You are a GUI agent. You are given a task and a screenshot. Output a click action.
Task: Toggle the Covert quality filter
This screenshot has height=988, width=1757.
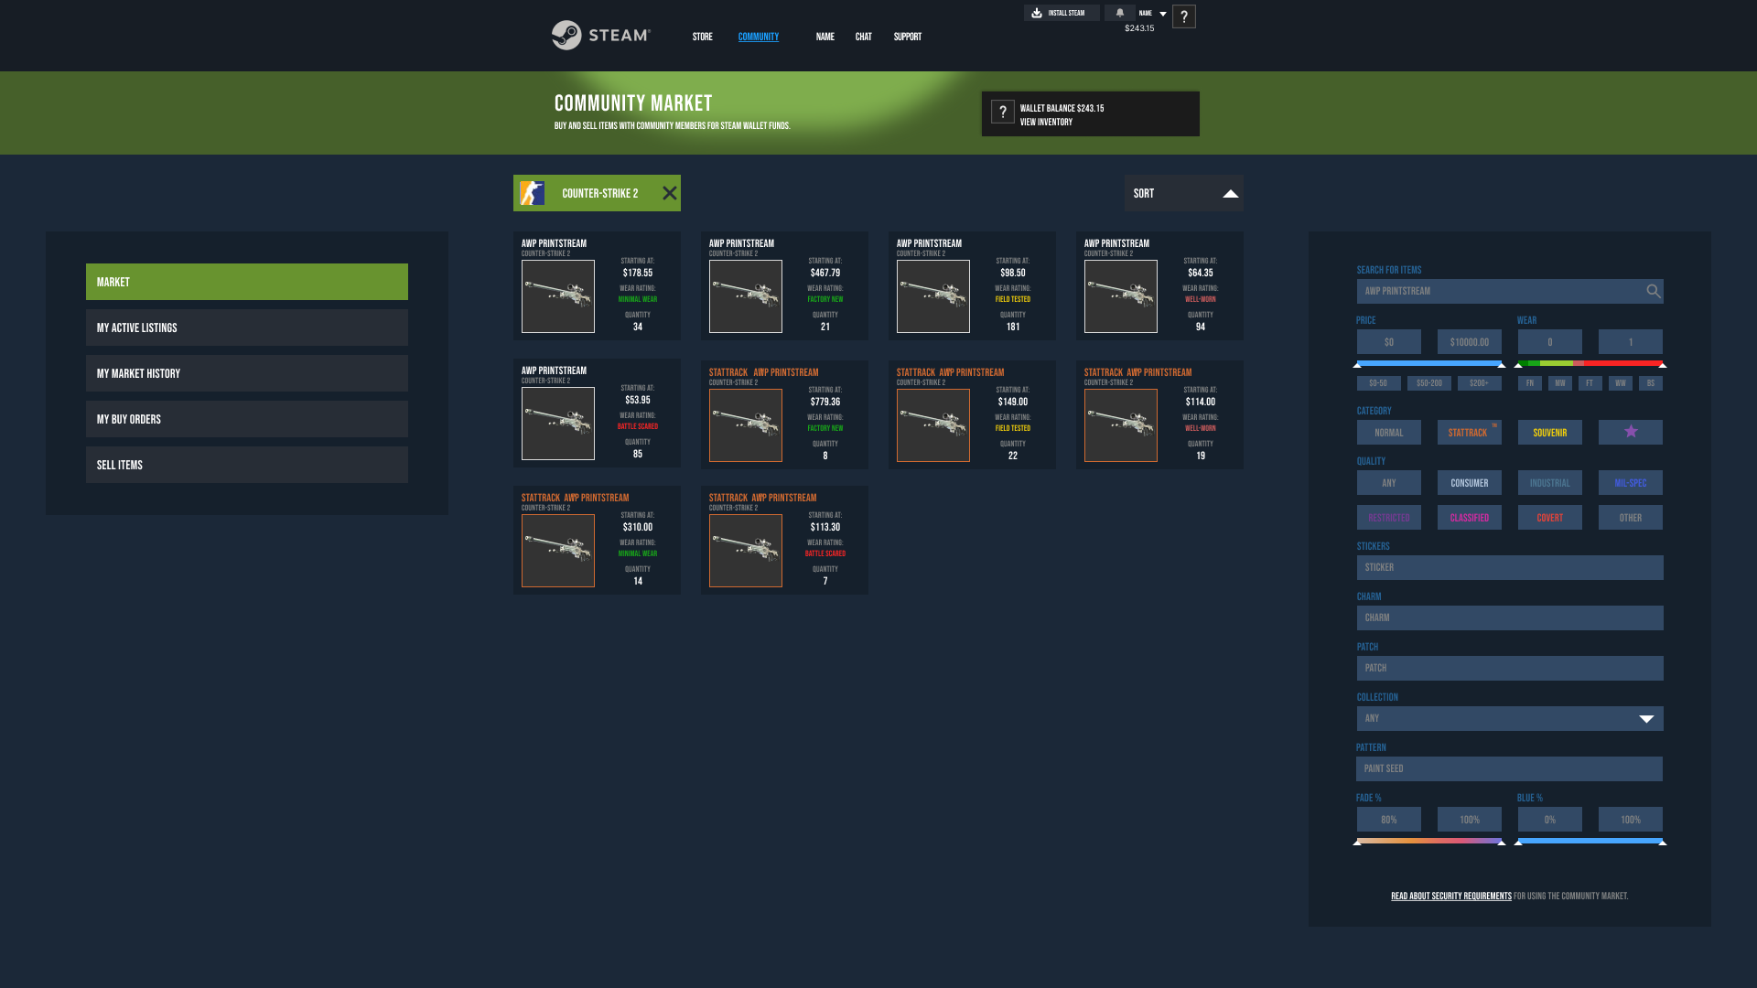coord(1549,518)
